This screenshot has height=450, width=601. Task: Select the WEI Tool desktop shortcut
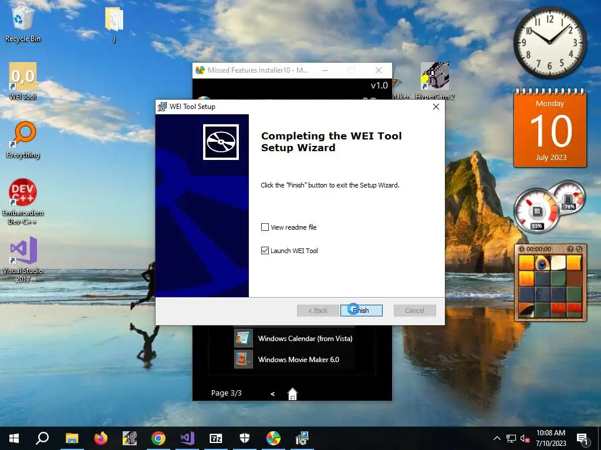pyautogui.click(x=23, y=81)
